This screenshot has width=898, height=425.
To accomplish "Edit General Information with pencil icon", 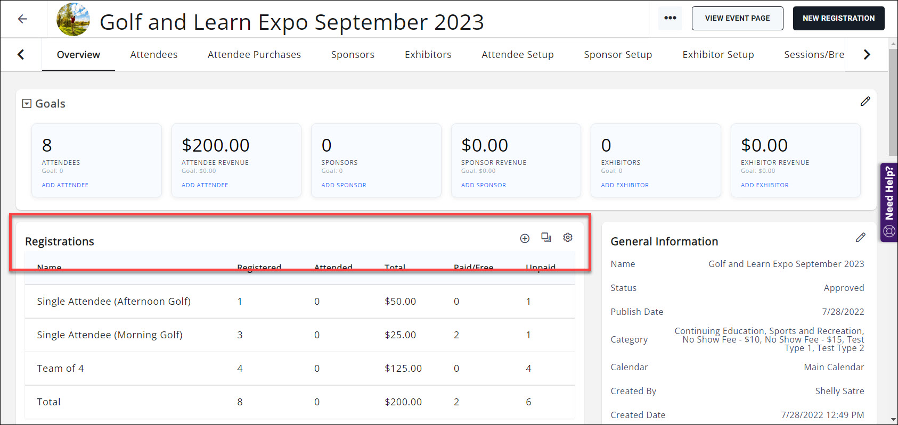I will coord(860,238).
